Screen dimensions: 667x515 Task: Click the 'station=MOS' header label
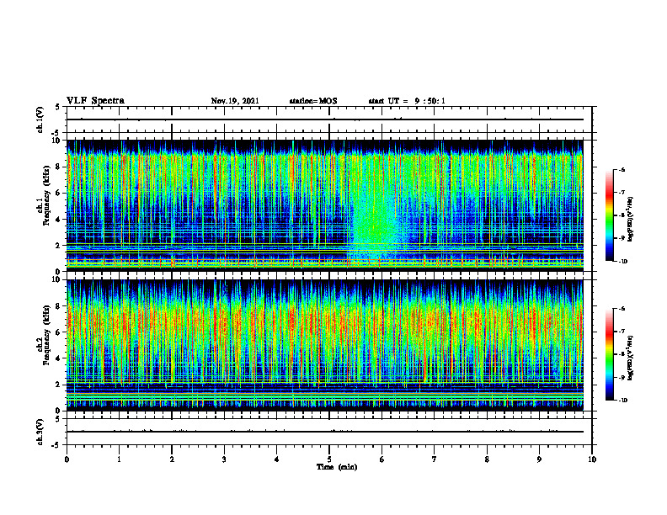click(313, 101)
